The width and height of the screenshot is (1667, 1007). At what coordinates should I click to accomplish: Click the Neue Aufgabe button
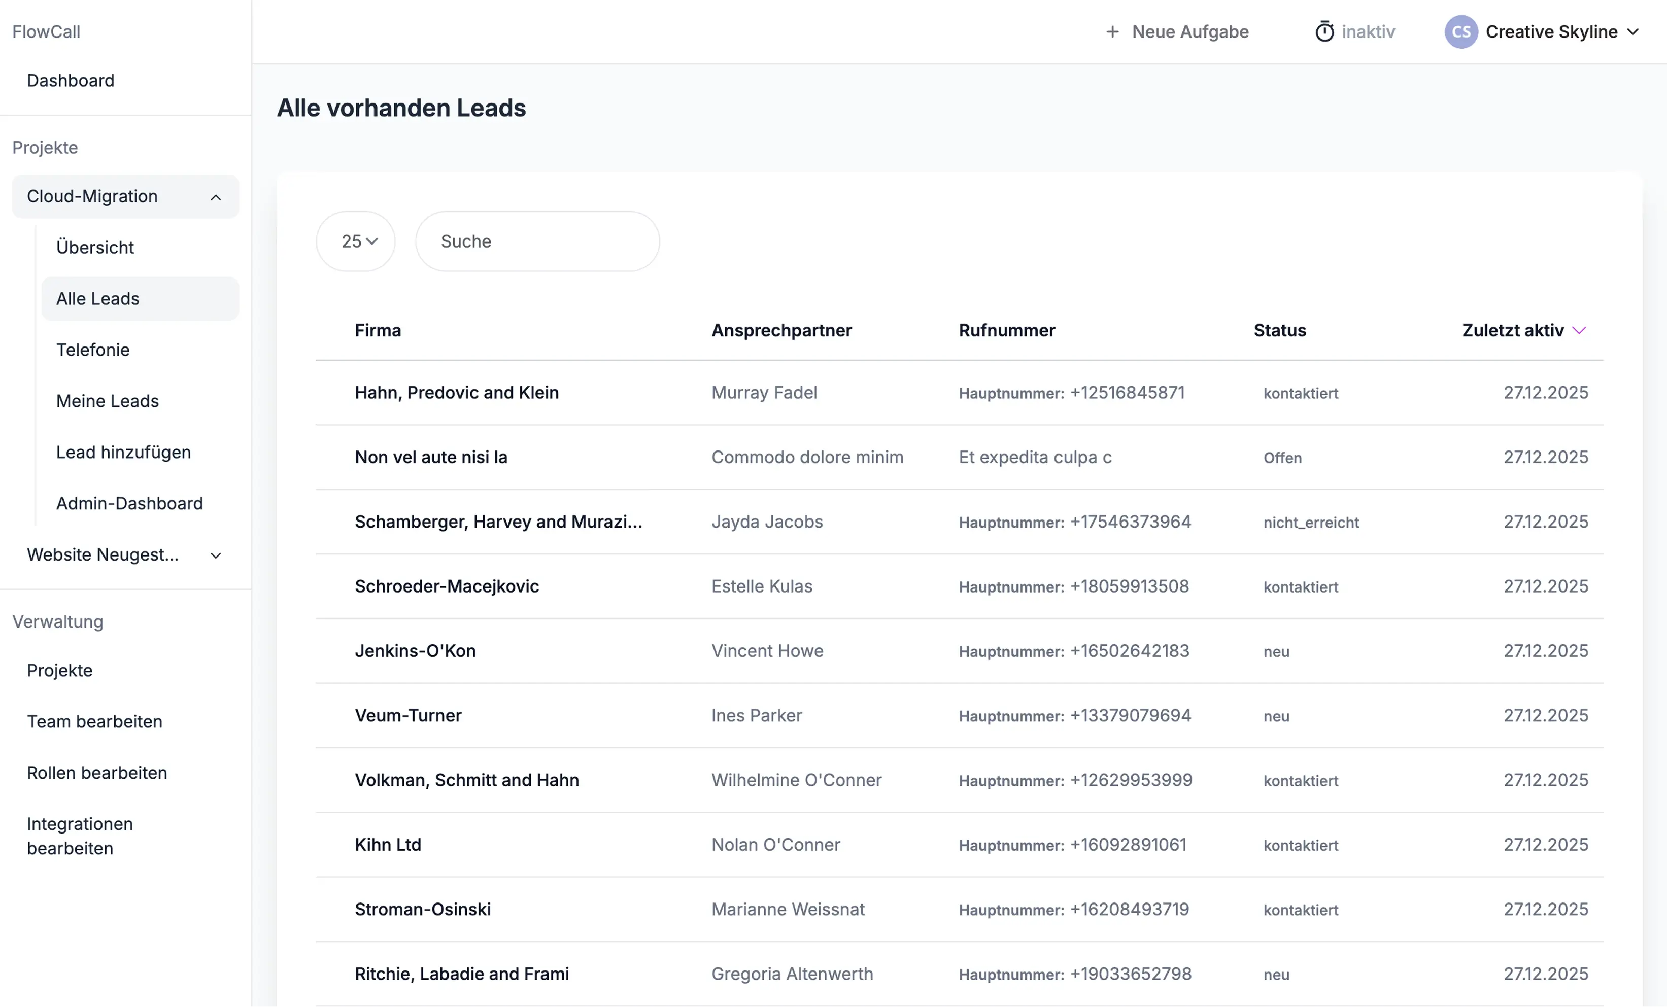pos(1189,32)
